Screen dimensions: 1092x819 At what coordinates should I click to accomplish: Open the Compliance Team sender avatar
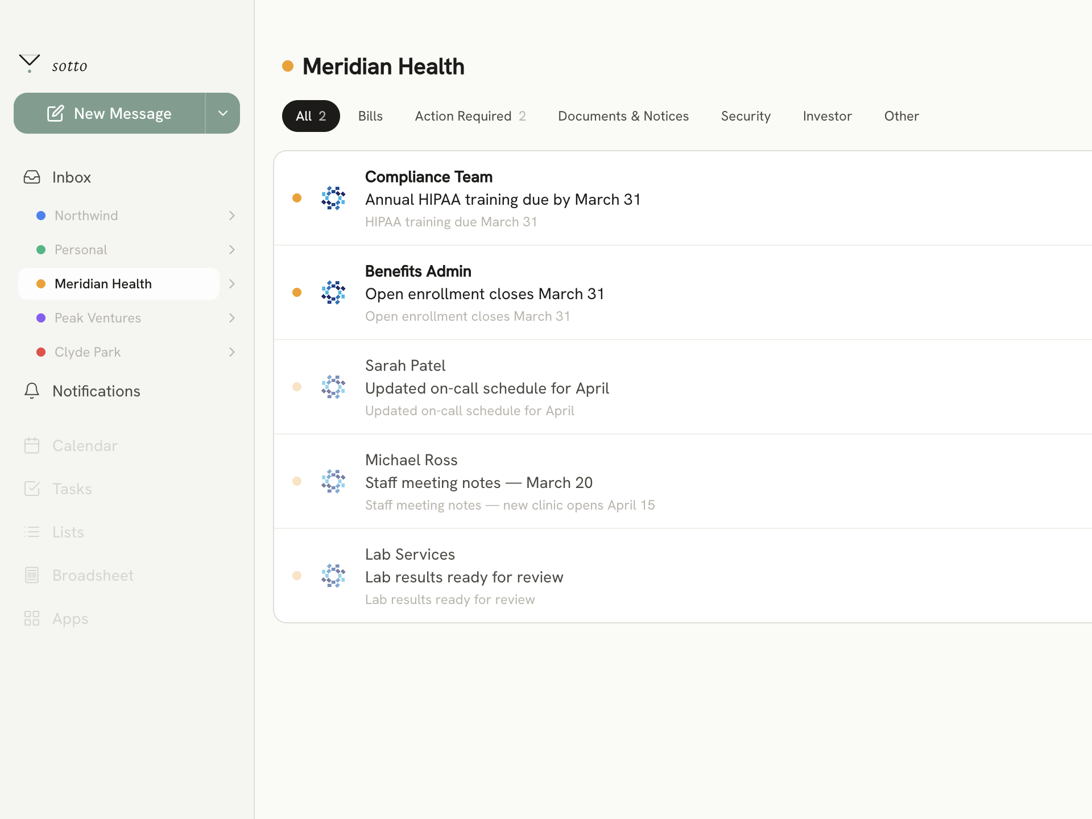[333, 198]
